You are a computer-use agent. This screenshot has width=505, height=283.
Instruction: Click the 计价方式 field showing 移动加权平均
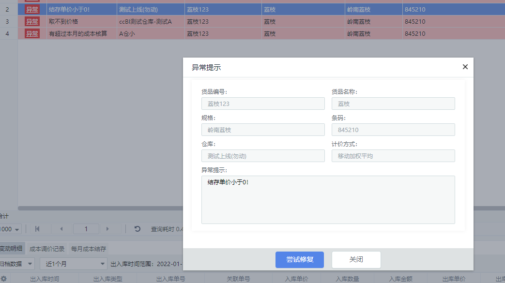tap(393, 156)
